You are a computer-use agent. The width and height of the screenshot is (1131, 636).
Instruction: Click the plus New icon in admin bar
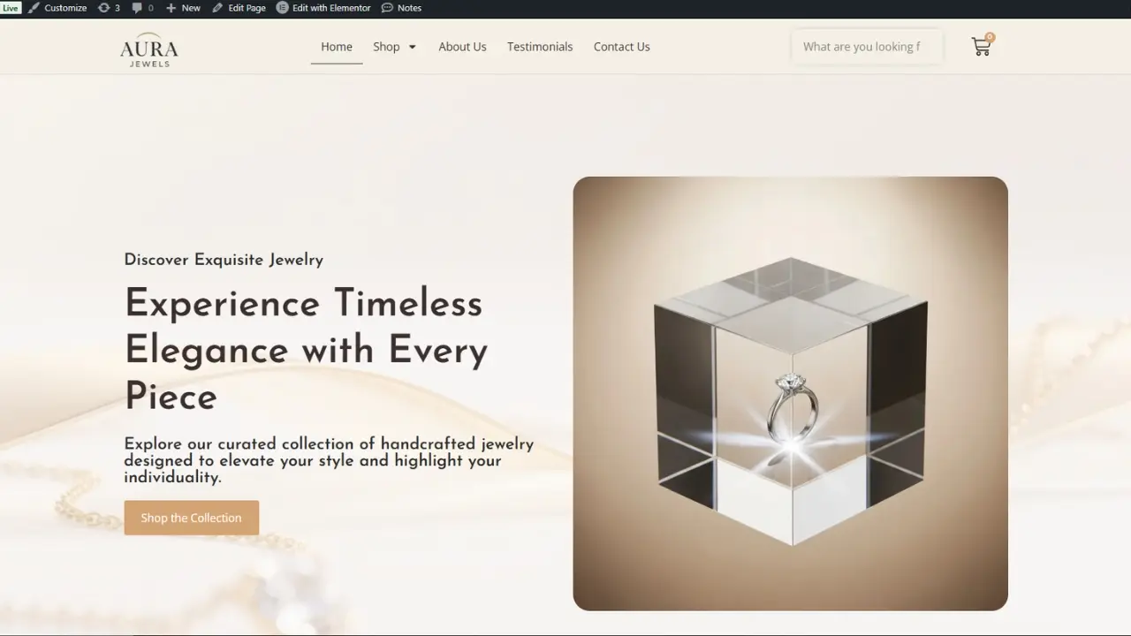coord(171,8)
